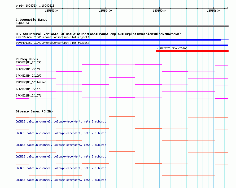Select the DGV Structural Variants track title

pyautogui.click(x=98, y=34)
